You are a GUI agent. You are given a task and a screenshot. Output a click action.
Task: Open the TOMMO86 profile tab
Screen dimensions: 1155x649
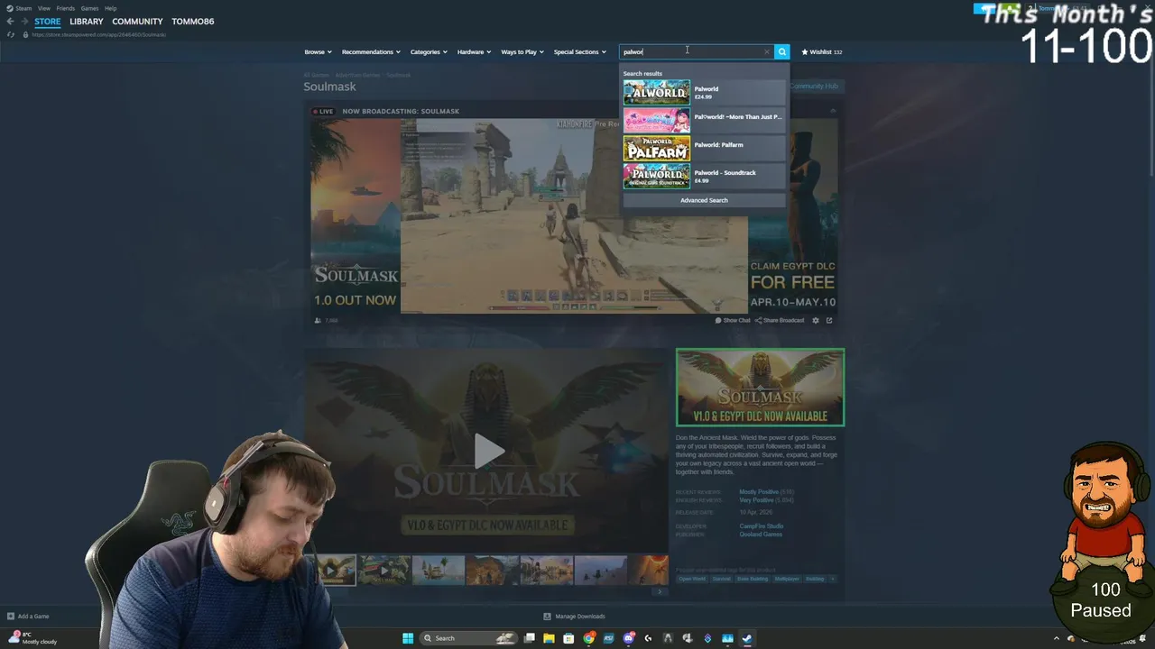193,22
